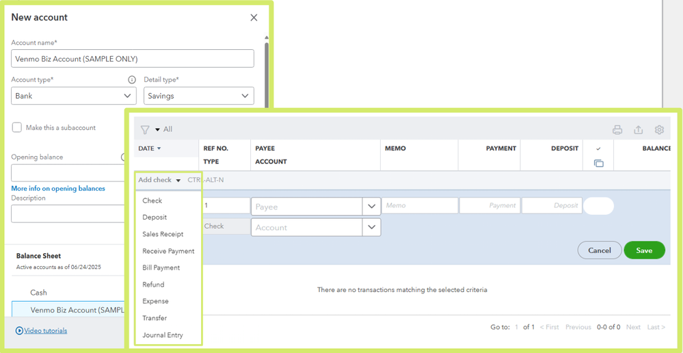Click the Video tutorials play icon
Image resolution: width=683 pixels, height=353 pixels.
[19, 331]
